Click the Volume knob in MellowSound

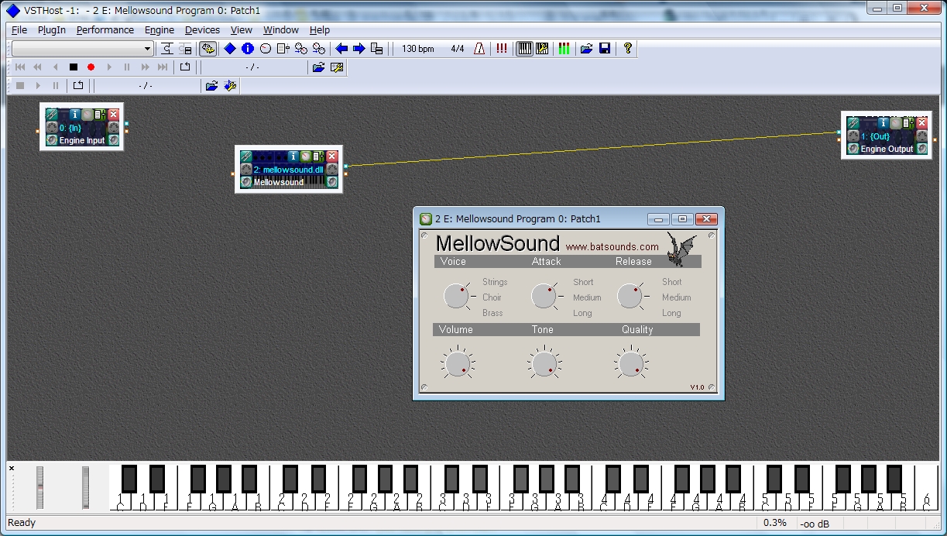(457, 363)
